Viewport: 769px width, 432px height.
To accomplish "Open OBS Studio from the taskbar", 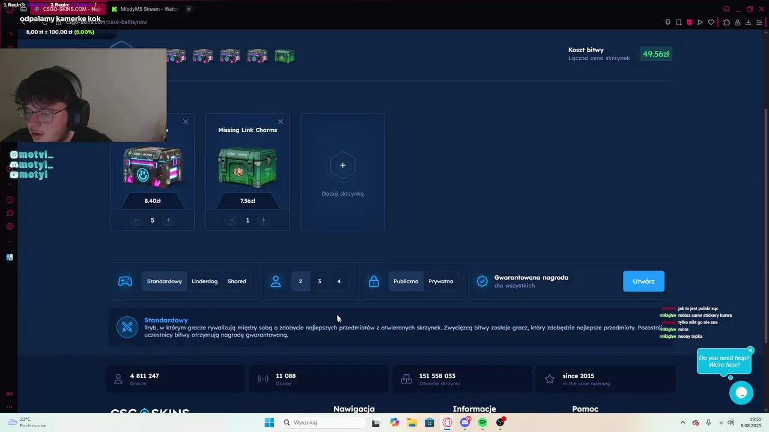I will click(x=500, y=422).
